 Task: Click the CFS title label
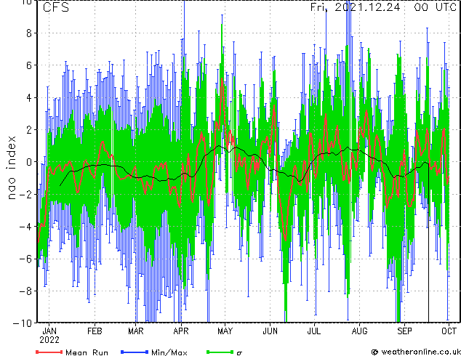[56, 7]
